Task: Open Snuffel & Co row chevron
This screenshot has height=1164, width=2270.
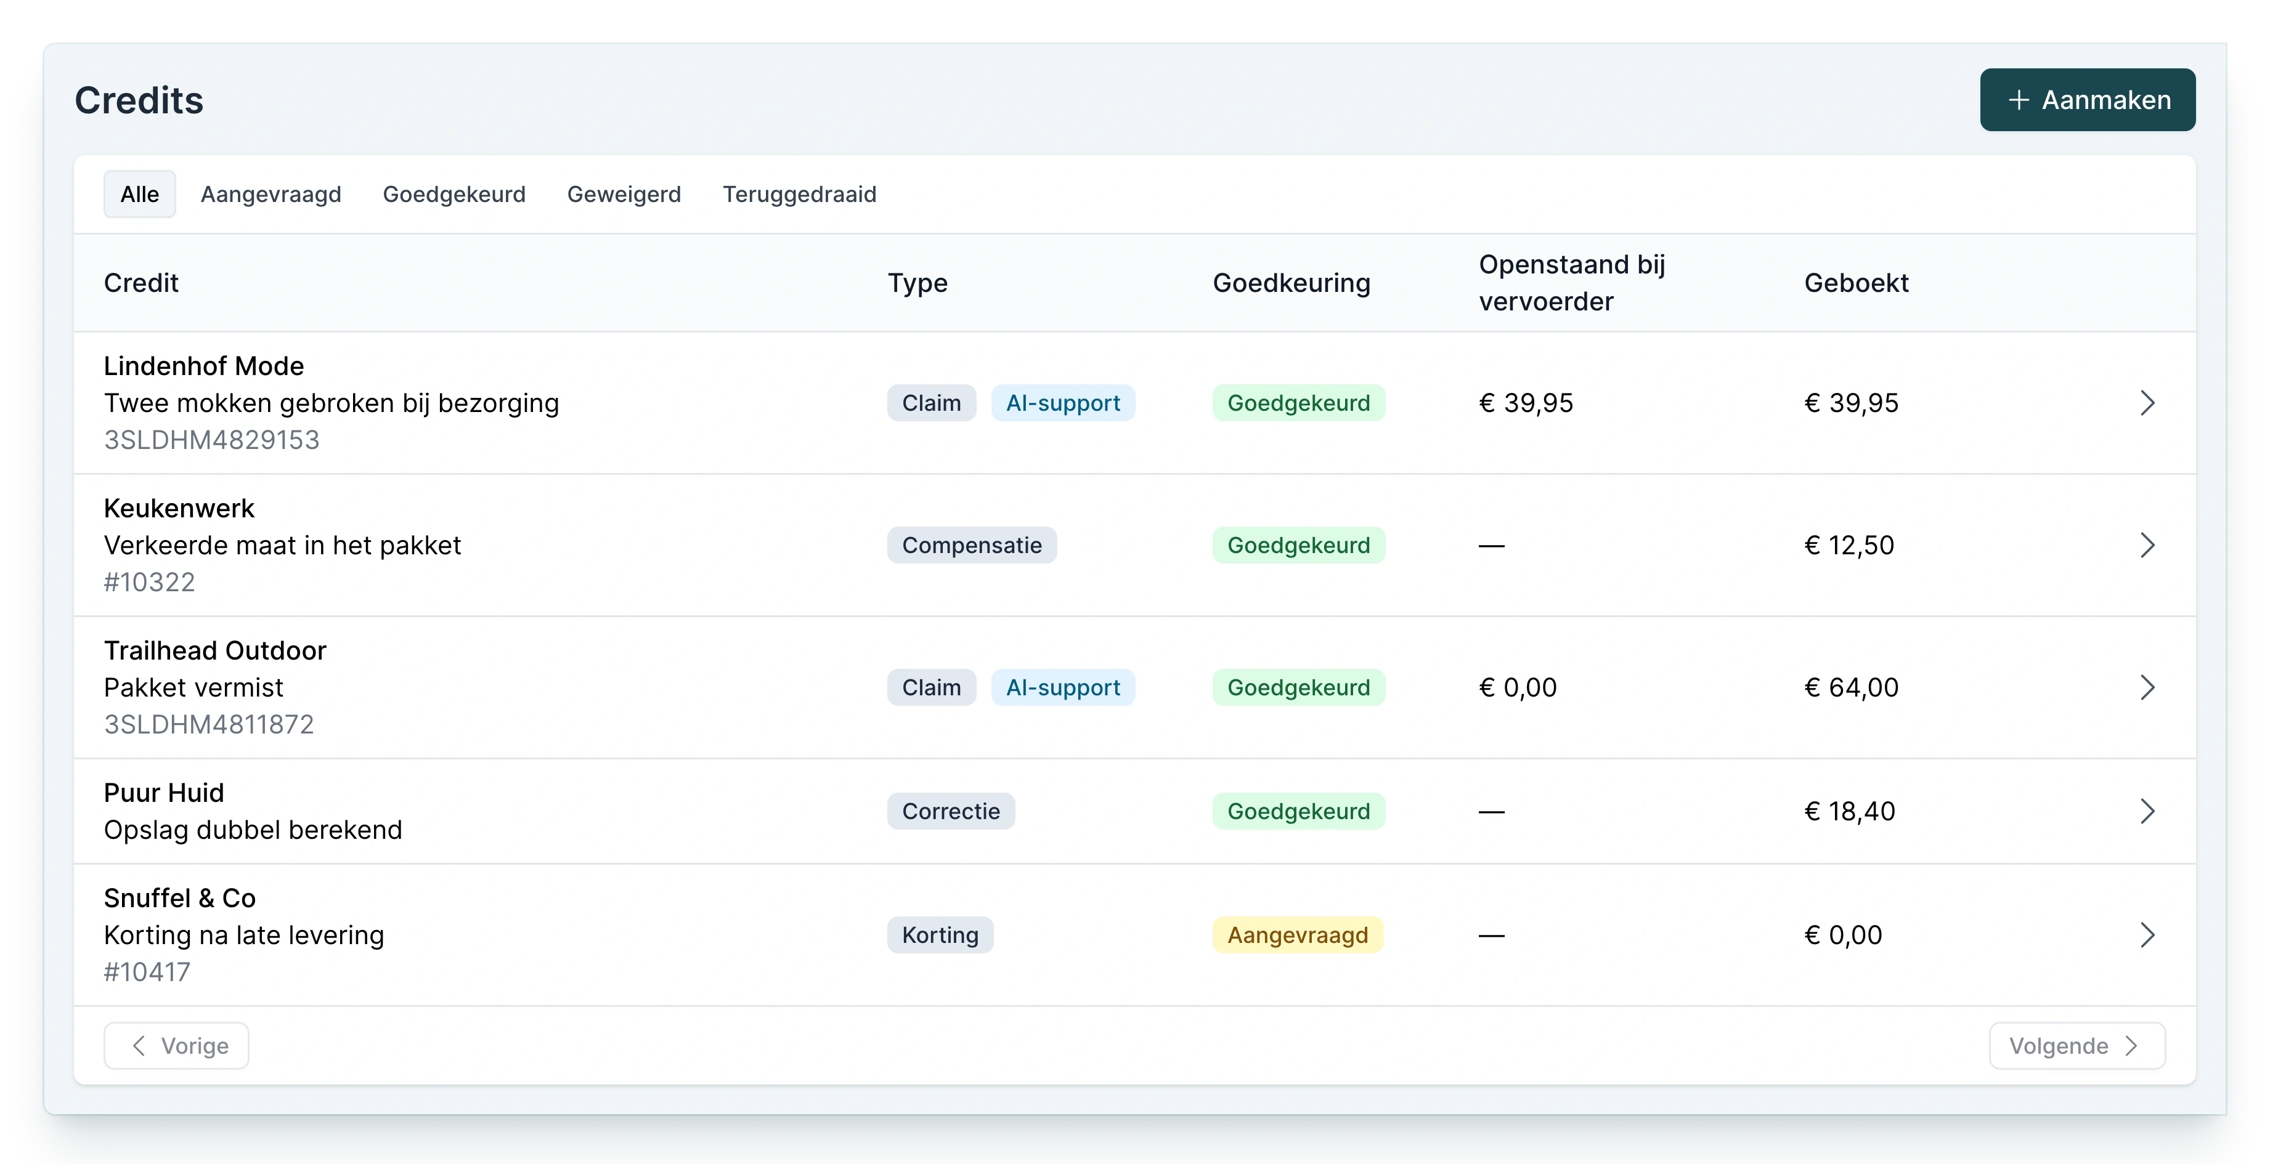Action: pos(2147,935)
